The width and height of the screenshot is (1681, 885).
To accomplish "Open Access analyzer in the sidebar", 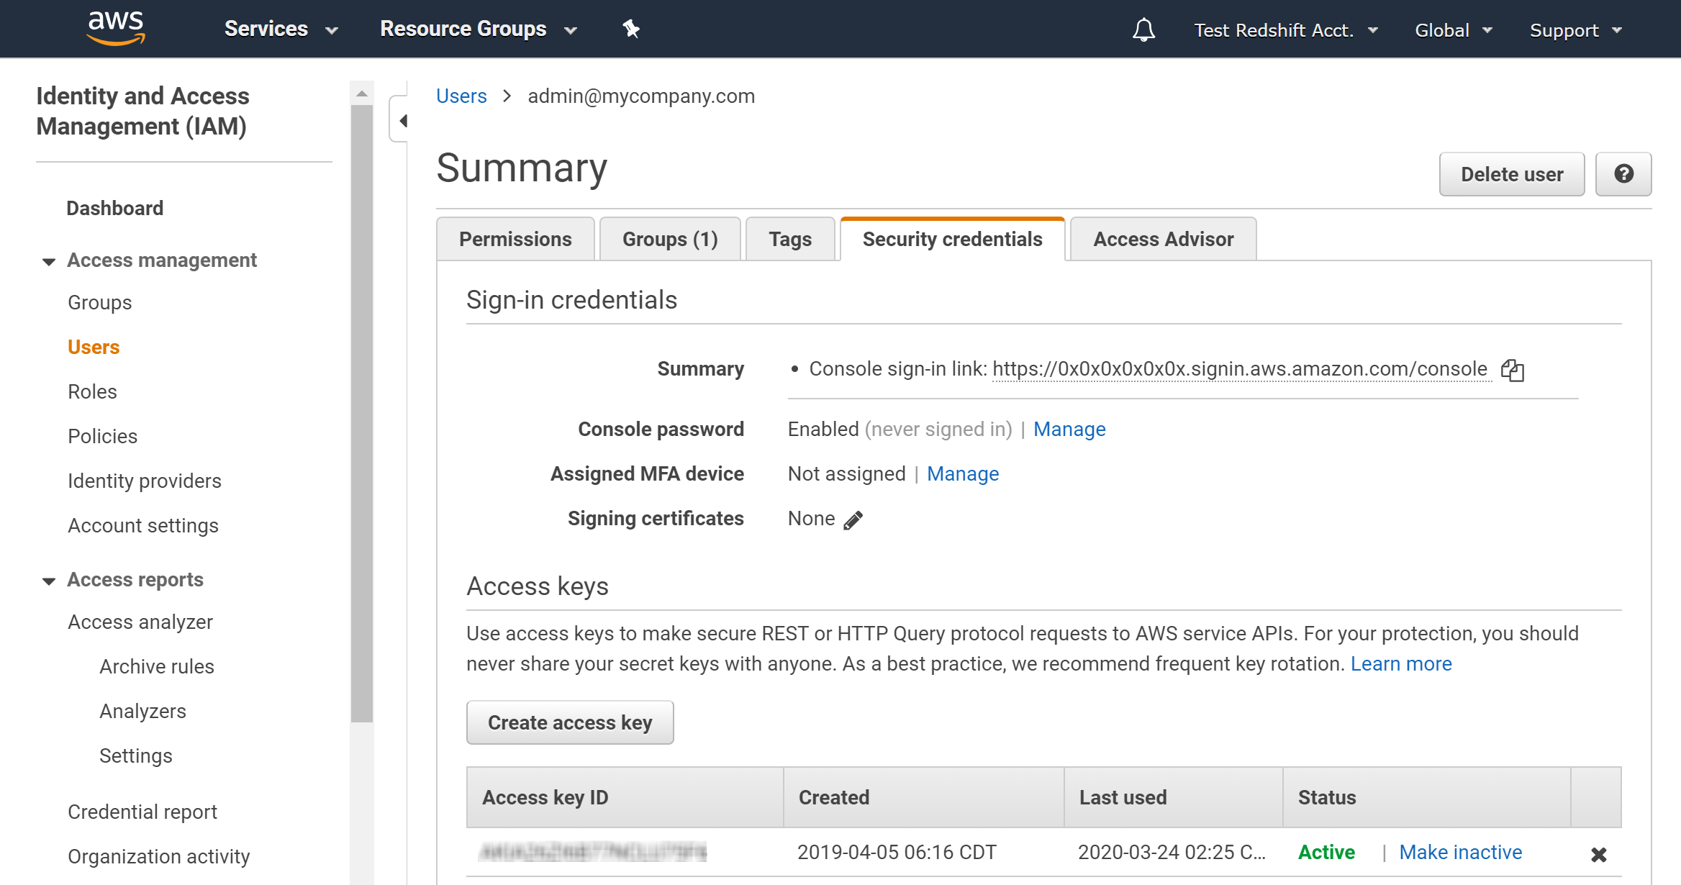I will click(140, 622).
